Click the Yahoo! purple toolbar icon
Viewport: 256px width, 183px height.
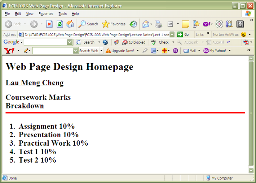coord(206,24)
